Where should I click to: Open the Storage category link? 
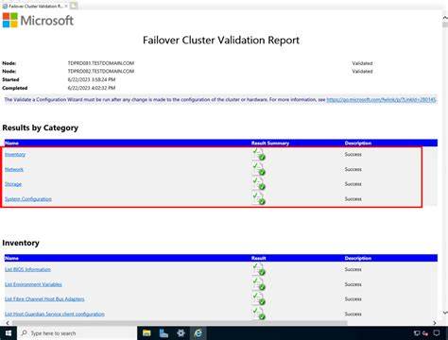click(13, 184)
